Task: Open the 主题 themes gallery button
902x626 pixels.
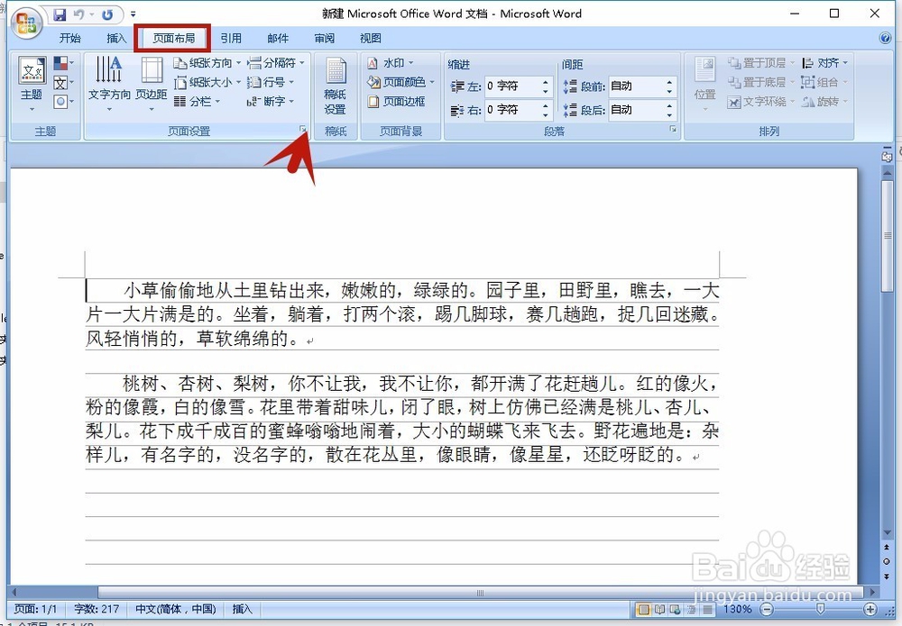Action: [x=32, y=84]
